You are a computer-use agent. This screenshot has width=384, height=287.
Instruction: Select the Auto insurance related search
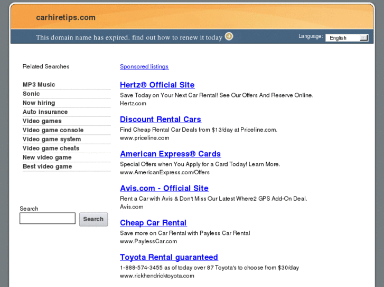coord(45,112)
